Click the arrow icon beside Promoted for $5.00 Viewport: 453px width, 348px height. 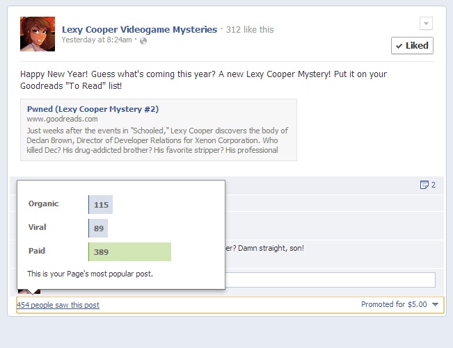[x=435, y=305]
